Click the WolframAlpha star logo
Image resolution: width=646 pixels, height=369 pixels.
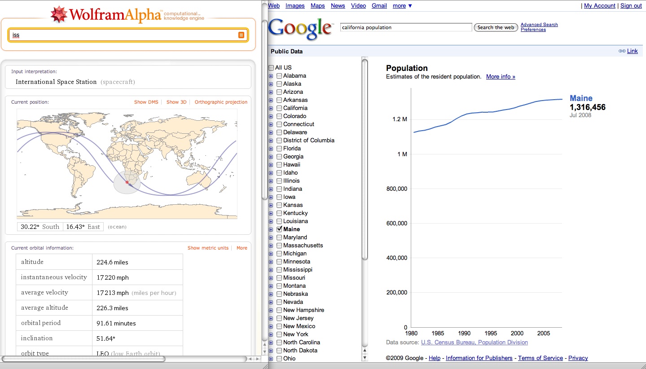[58, 15]
